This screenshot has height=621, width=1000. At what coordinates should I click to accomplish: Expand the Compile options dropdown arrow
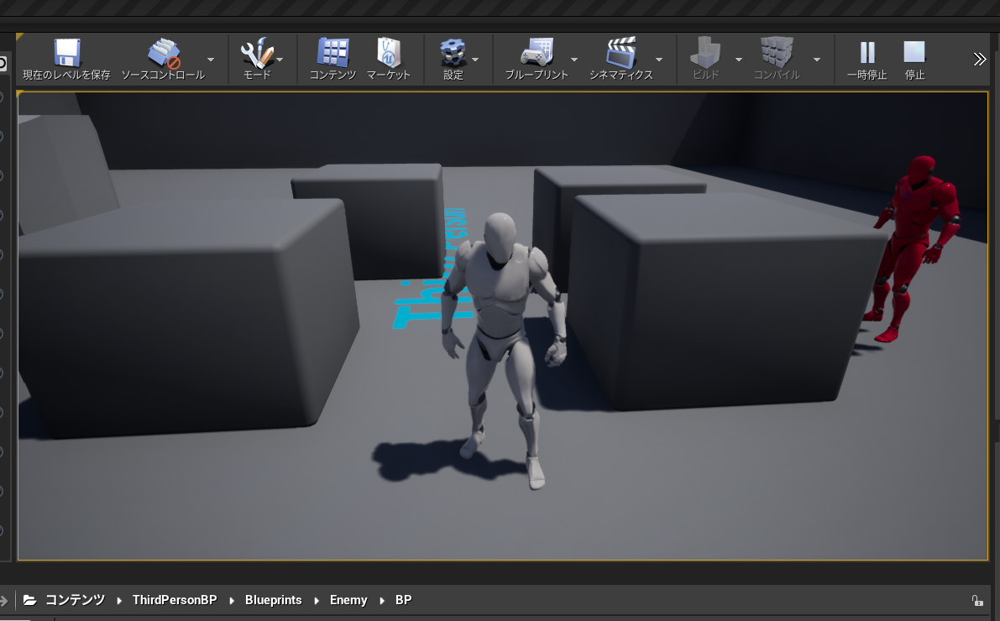(817, 60)
